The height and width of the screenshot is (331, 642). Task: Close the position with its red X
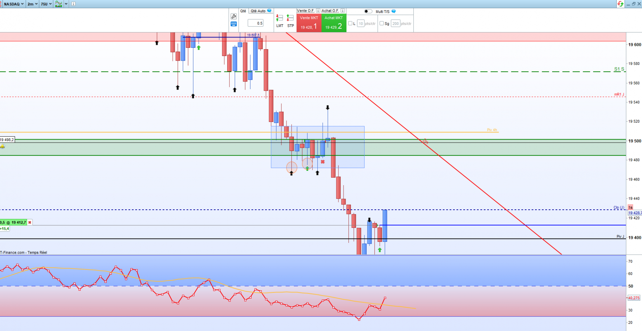click(x=30, y=222)
